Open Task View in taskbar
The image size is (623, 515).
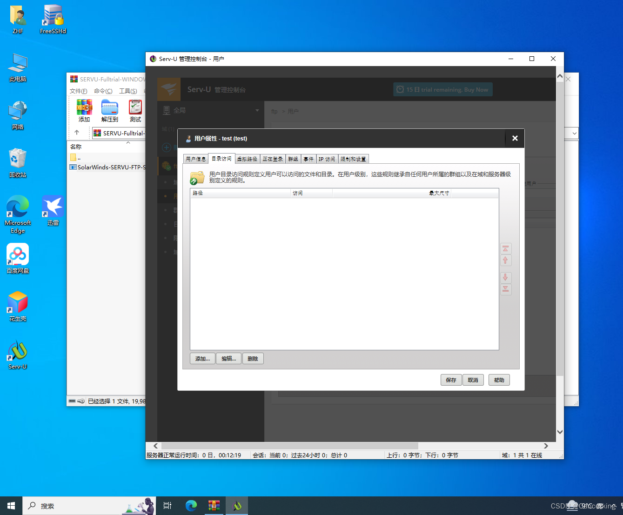(x=167, y=506)
